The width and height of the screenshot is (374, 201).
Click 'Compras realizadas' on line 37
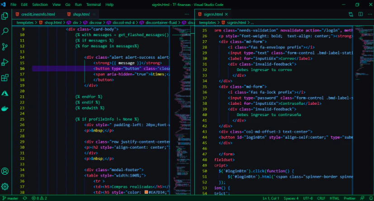pyautogui.click(x=132, y=187)
